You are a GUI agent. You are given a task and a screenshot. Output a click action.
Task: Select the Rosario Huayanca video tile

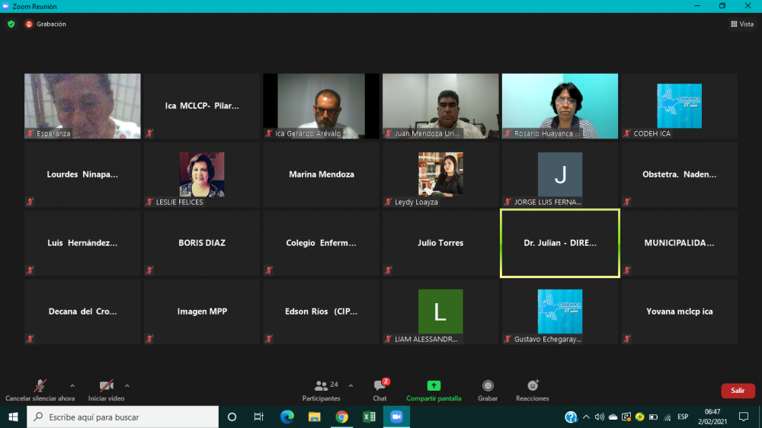pos(559,106)
